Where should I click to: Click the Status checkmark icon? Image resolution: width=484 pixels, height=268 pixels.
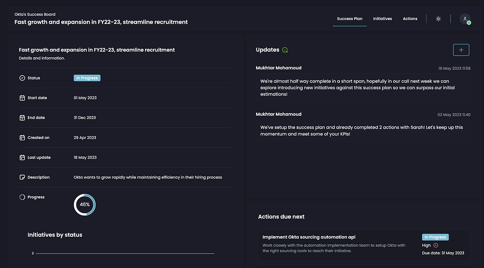(22, 78)
